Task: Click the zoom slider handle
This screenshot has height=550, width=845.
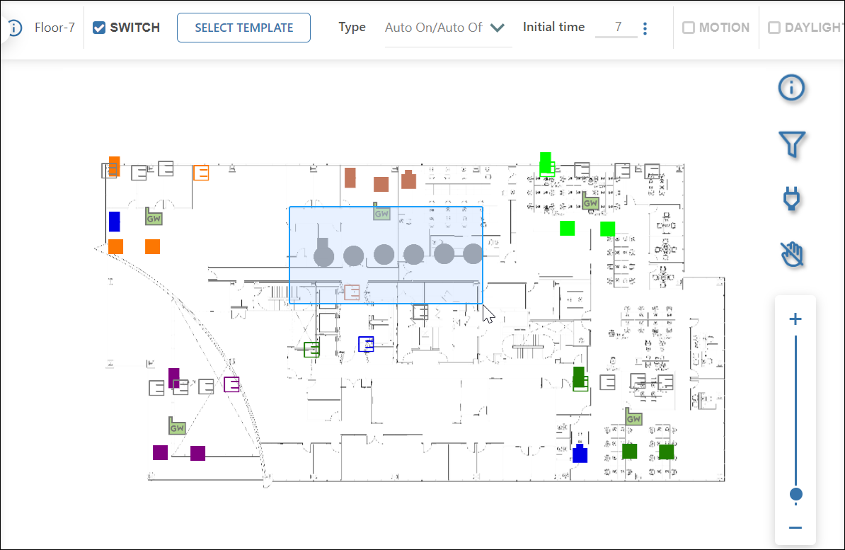Action: click(x=796, y=493)
